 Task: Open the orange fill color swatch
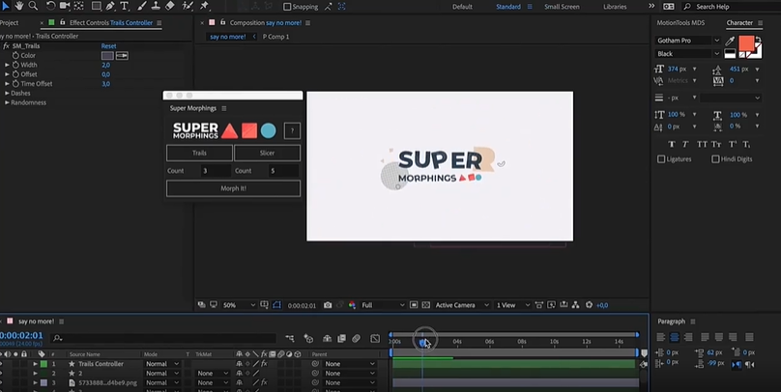[x=745, y=43]
